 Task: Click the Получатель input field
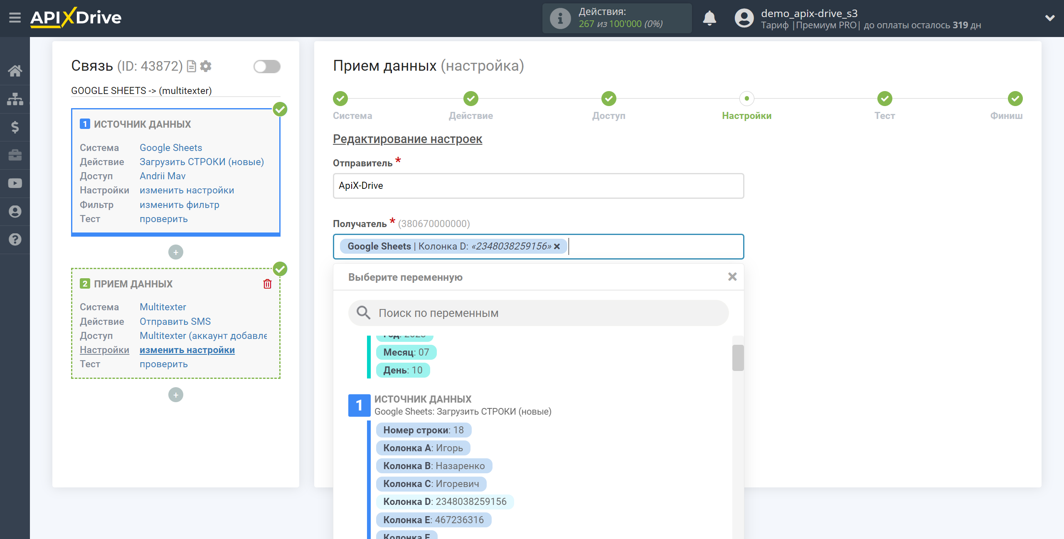(538, 247)
